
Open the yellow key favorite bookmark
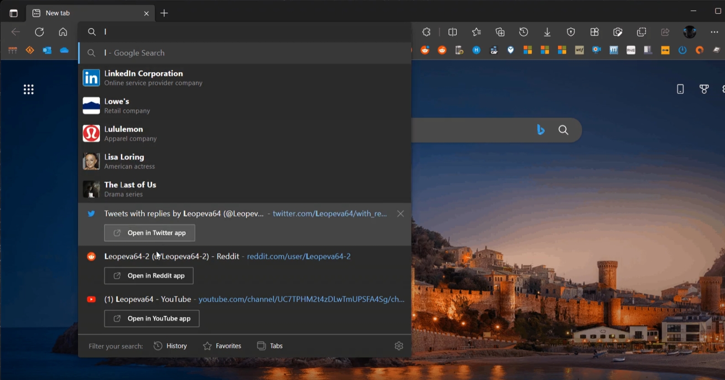pyautogui.click(x=665, y=50)
